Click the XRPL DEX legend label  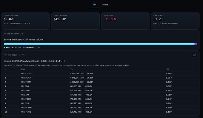[10, 47]
